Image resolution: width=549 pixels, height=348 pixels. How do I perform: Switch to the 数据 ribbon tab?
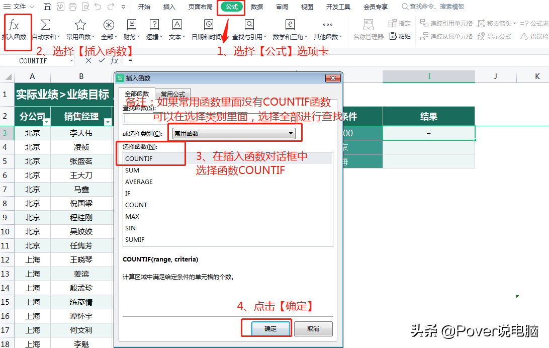point(256,7)
